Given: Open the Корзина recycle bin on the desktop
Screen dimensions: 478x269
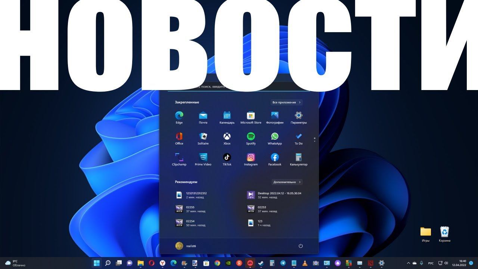Looking at the screenshot, I should [x=444, y=235].
